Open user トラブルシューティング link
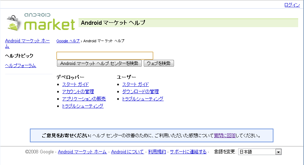The image size is (304, 165). (x=143, y=99)
